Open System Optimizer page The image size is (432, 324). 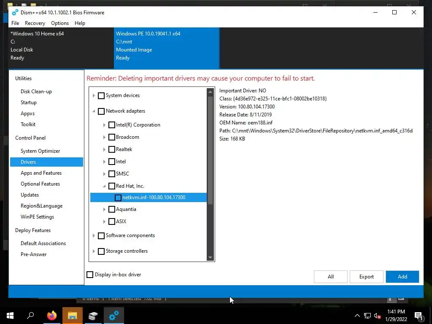[x=40, y=151]
